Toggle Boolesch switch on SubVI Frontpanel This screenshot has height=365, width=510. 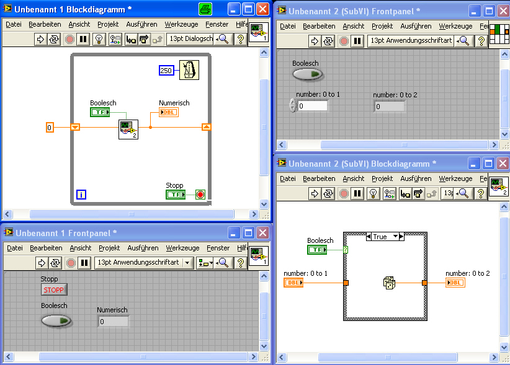point(308,74)
